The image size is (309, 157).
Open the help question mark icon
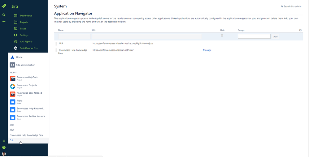[4, 147]
